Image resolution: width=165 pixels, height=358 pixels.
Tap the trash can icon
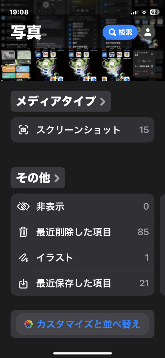point(23,232)
